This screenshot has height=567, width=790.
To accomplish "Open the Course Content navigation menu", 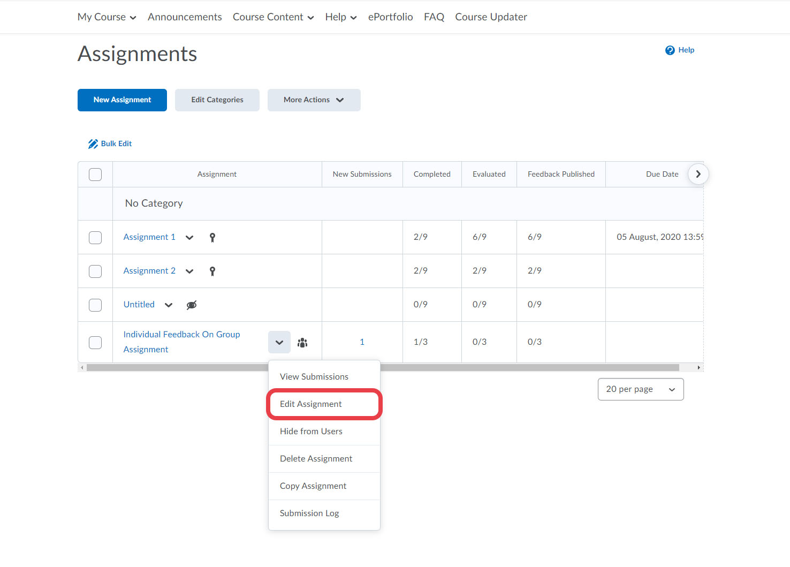I will coord(273,17).
